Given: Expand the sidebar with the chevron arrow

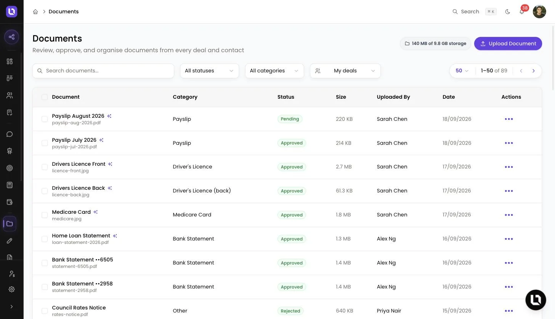Looking at the screenshot, I should (11, 306).
